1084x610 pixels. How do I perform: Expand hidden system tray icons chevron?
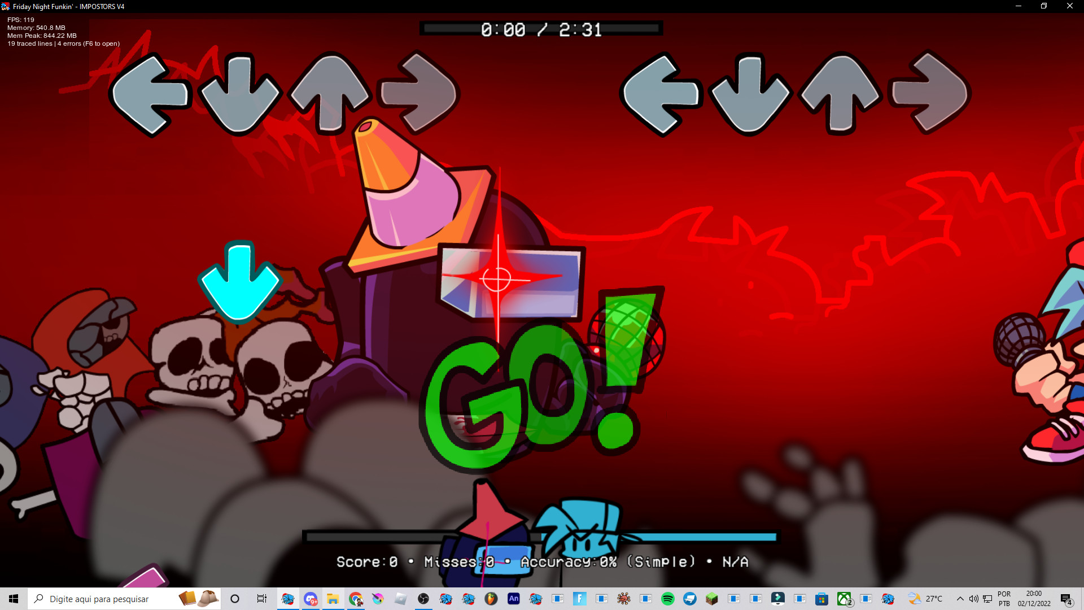tap(960, 599)
